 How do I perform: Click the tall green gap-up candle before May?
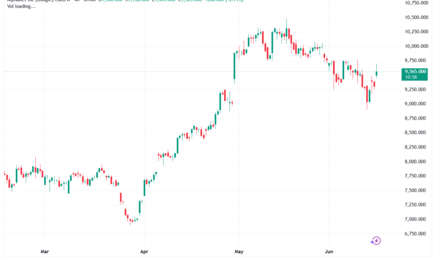coord(234,66)
